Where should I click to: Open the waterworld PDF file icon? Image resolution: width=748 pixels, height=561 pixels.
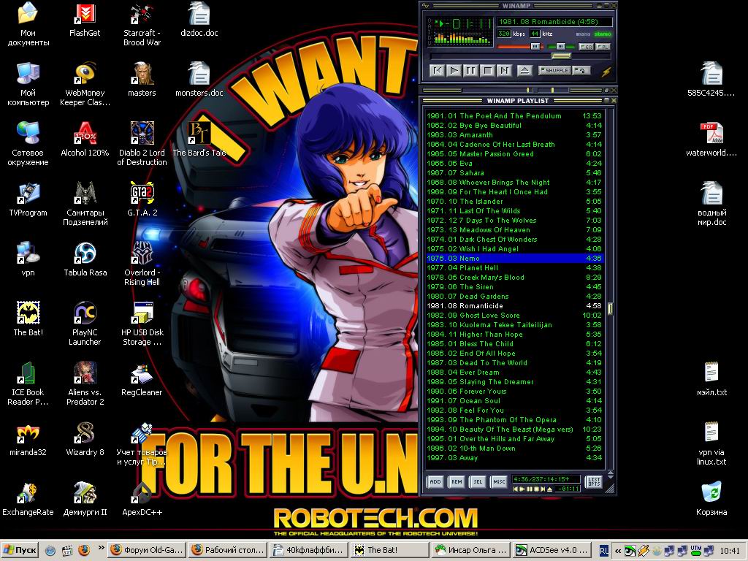point(711,140)
